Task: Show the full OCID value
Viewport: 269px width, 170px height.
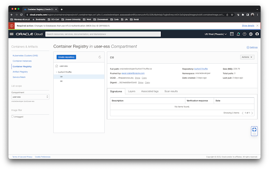Action: click(x=137, y=78)
